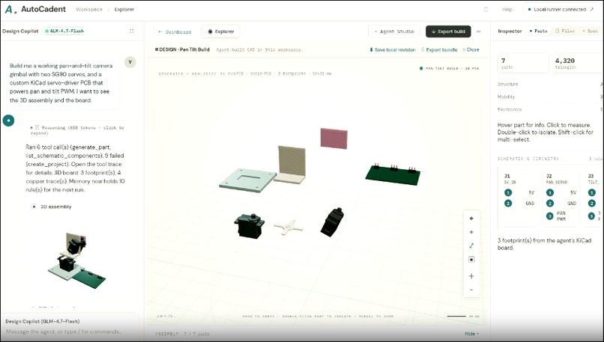Switch to the Files tab in the Inspector
The height and width of the screenshot is (342, 604).
565,31
